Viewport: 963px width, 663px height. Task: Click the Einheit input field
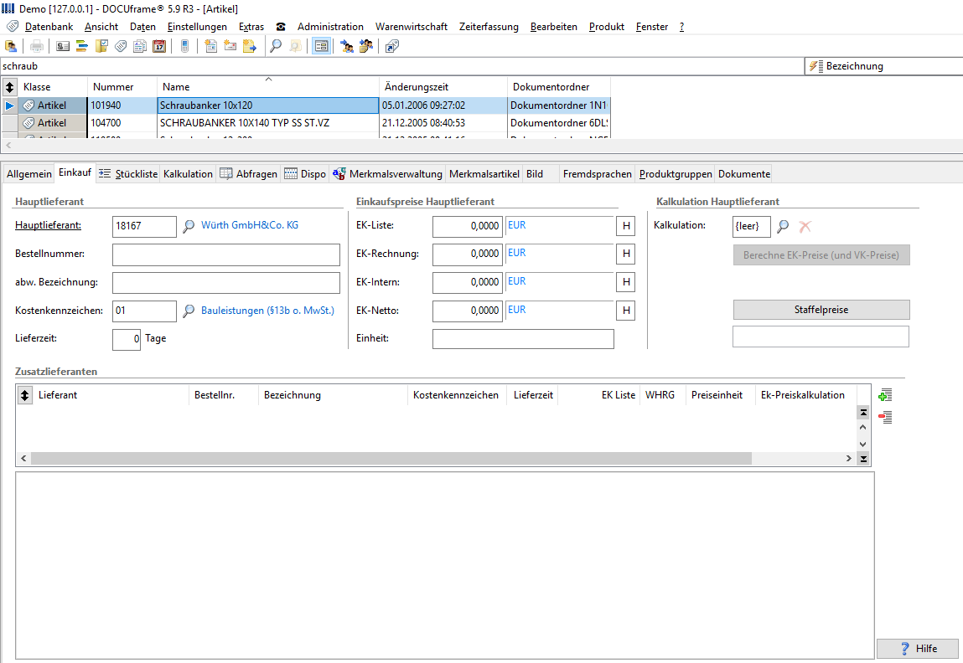[x=523, y=338]
